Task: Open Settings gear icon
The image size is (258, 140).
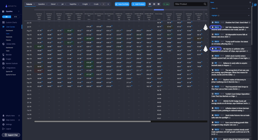Action: pos(3,124)
